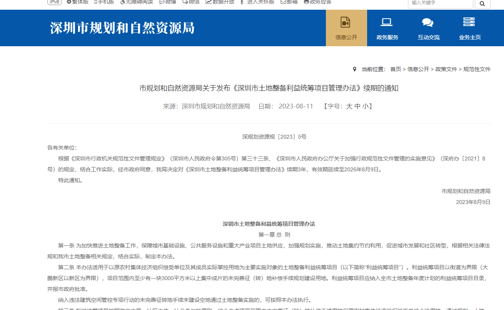The image size is (504, 310).
Task: Enter the 进入关怀版 care mode
Action: click(x=257, y=2)
